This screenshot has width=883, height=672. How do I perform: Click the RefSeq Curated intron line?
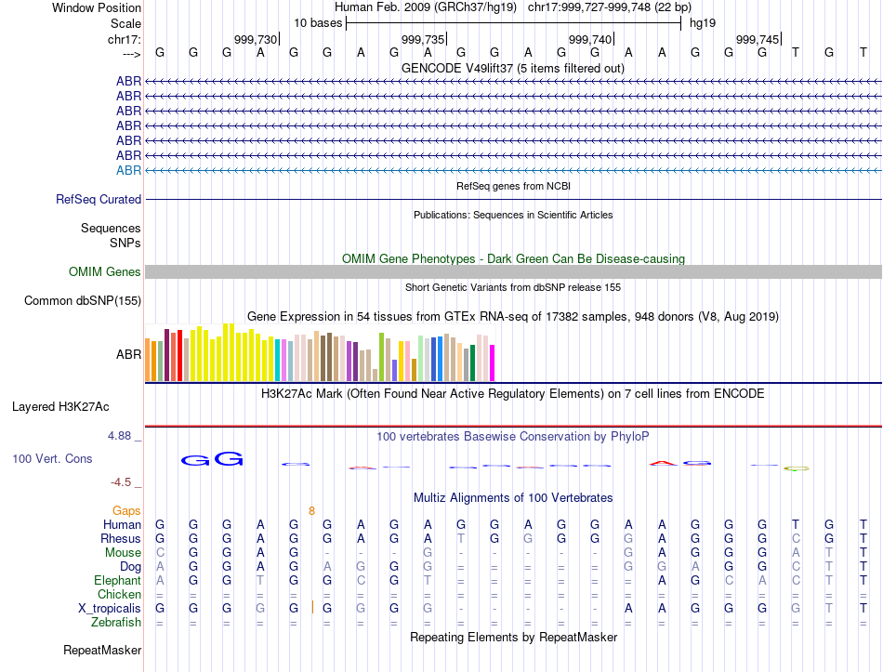point(513,200)
